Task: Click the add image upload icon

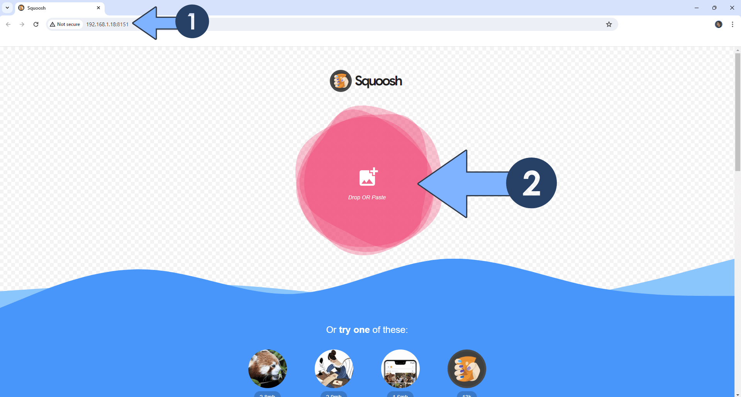Action: click(x=368, y=177)
